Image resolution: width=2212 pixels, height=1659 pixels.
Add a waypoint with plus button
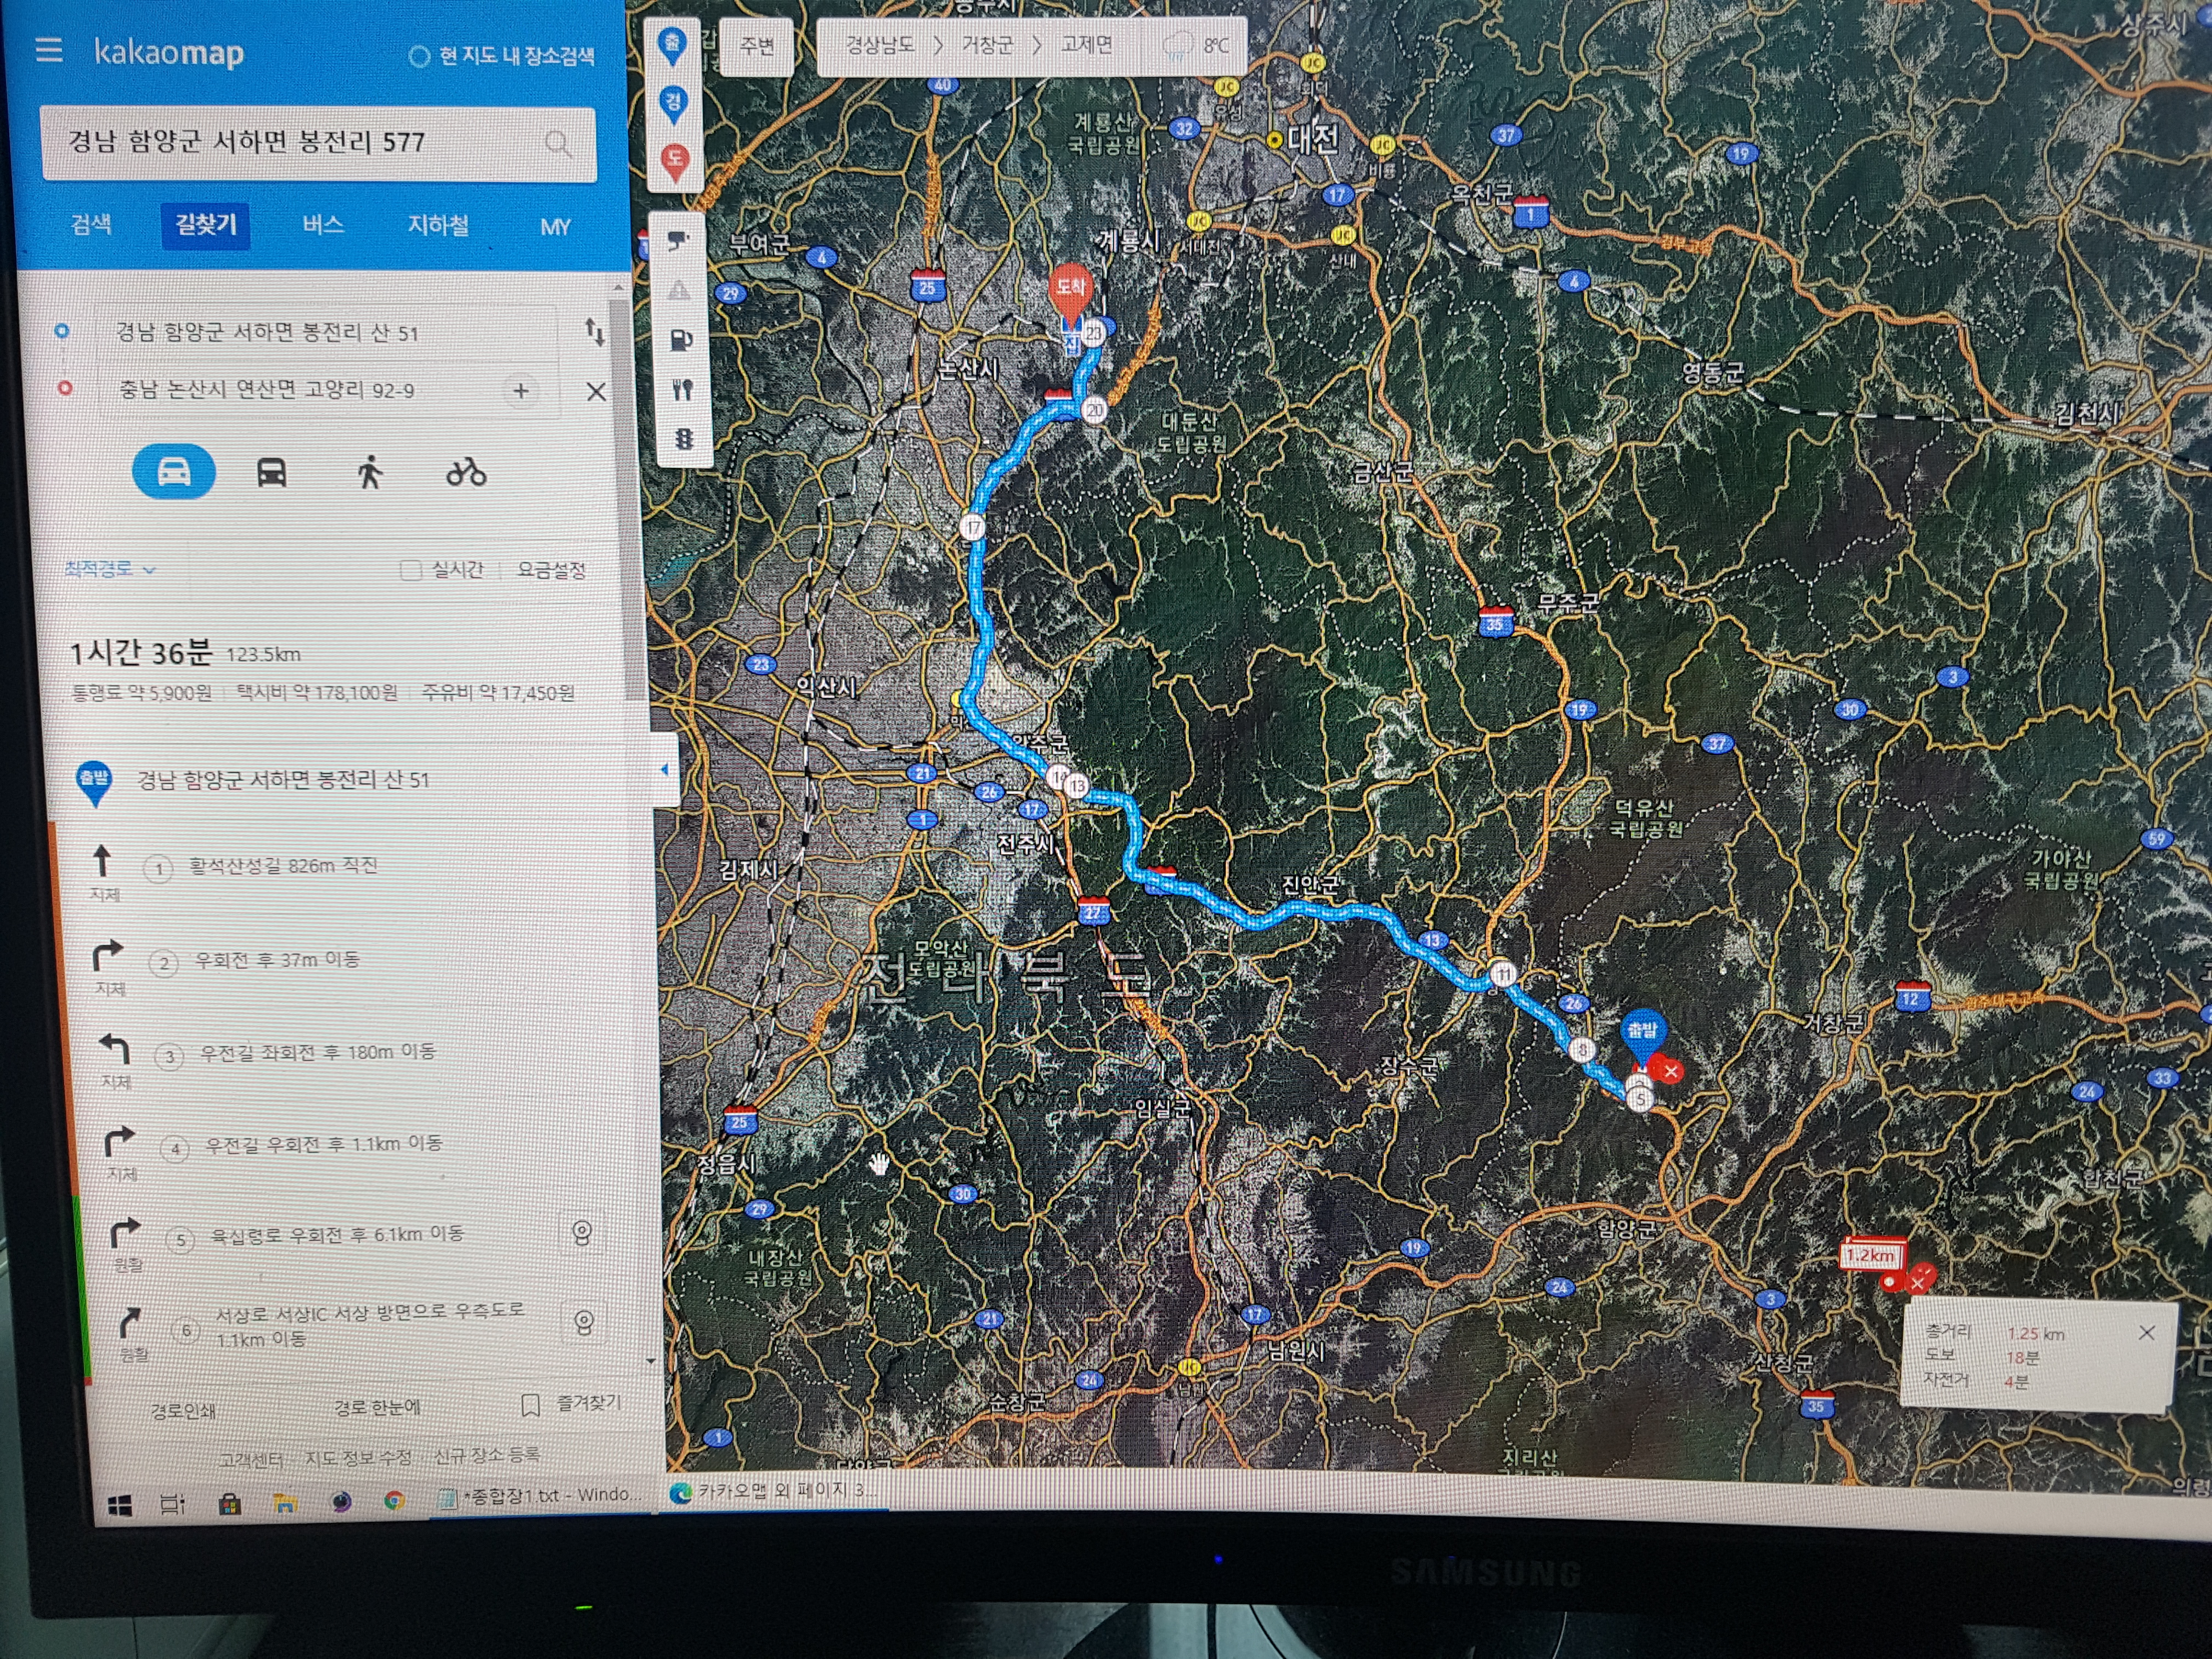521,391
